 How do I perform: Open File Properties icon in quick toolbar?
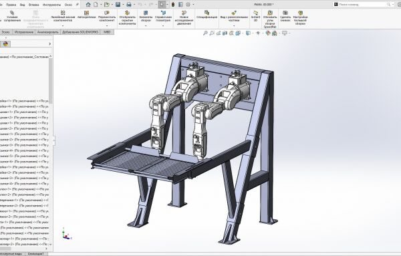(180, 5)
